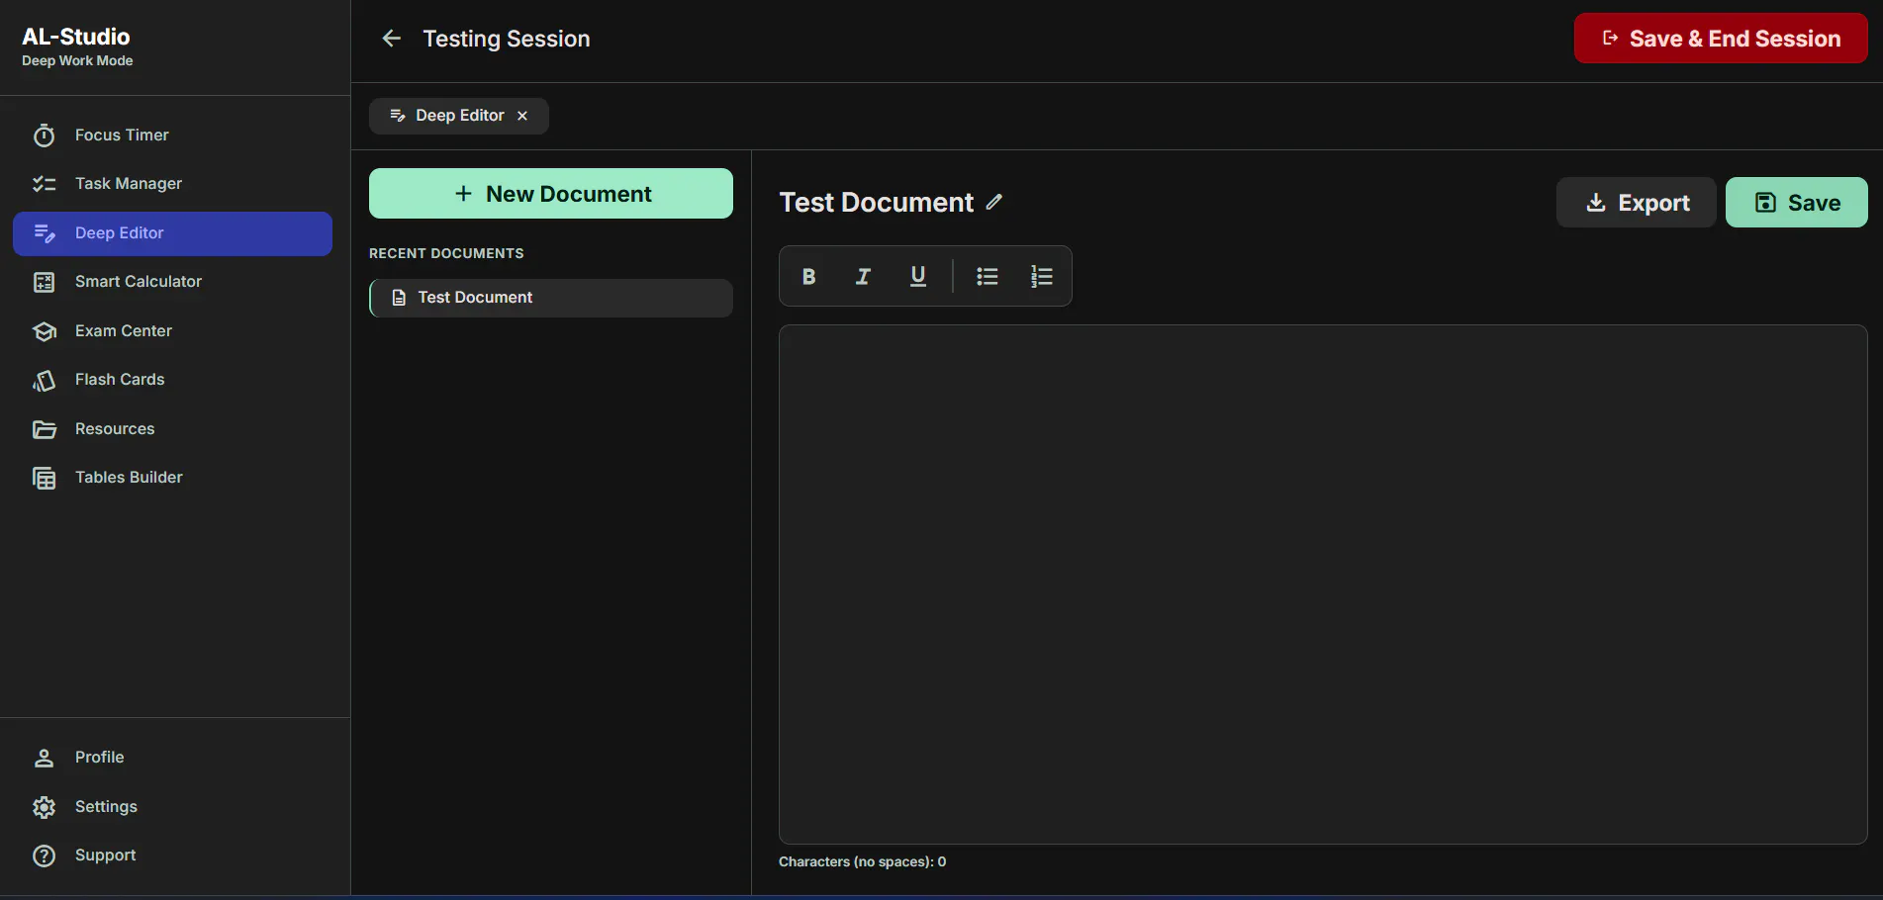Open Settings
The image size is (1883, 900).
point(172,807)
